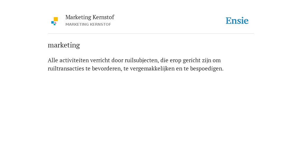This screenshot has height=151, width=302.
Task: Click the word KERNSTOF in gray subtitle
Action: click(x=102, y=24)
